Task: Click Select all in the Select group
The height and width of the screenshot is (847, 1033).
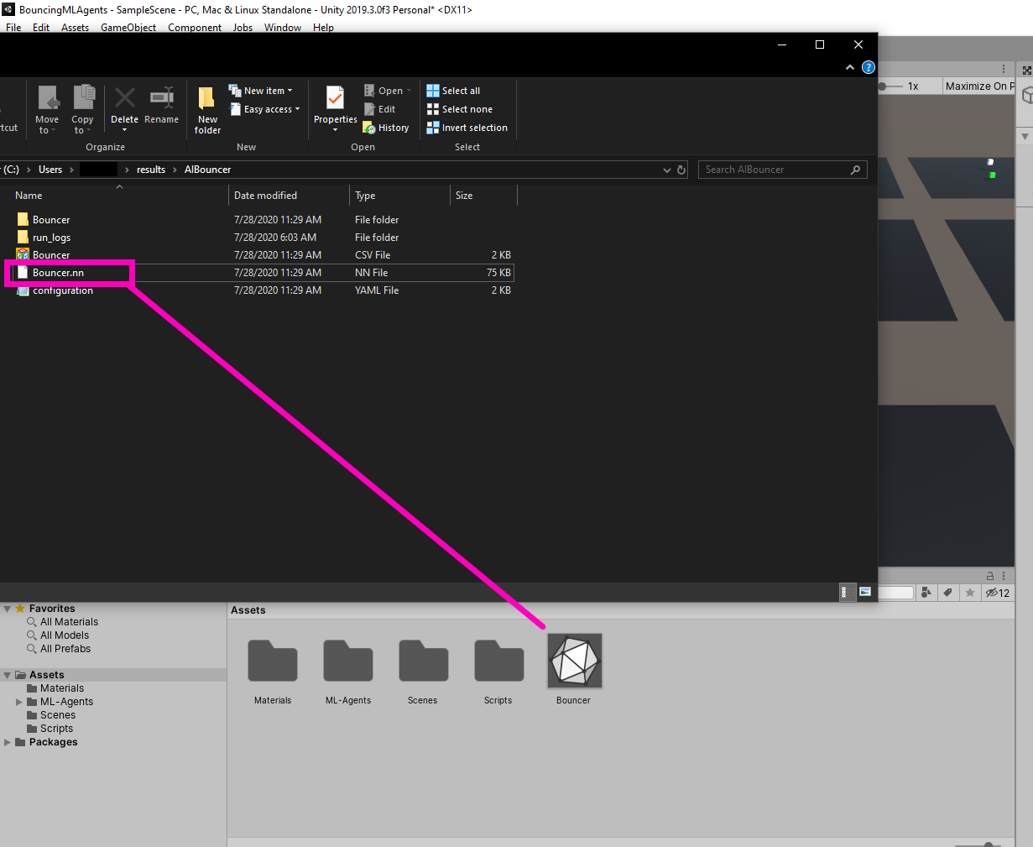Action: (x=453, y=91)
